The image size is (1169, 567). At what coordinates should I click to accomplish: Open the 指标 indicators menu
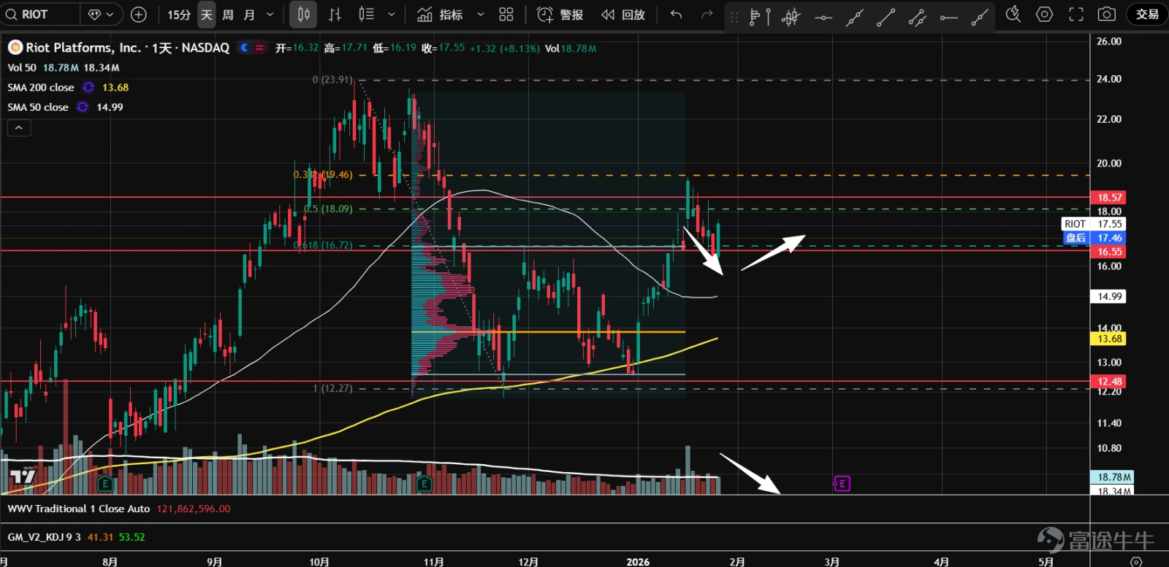[x=440, y=15]
